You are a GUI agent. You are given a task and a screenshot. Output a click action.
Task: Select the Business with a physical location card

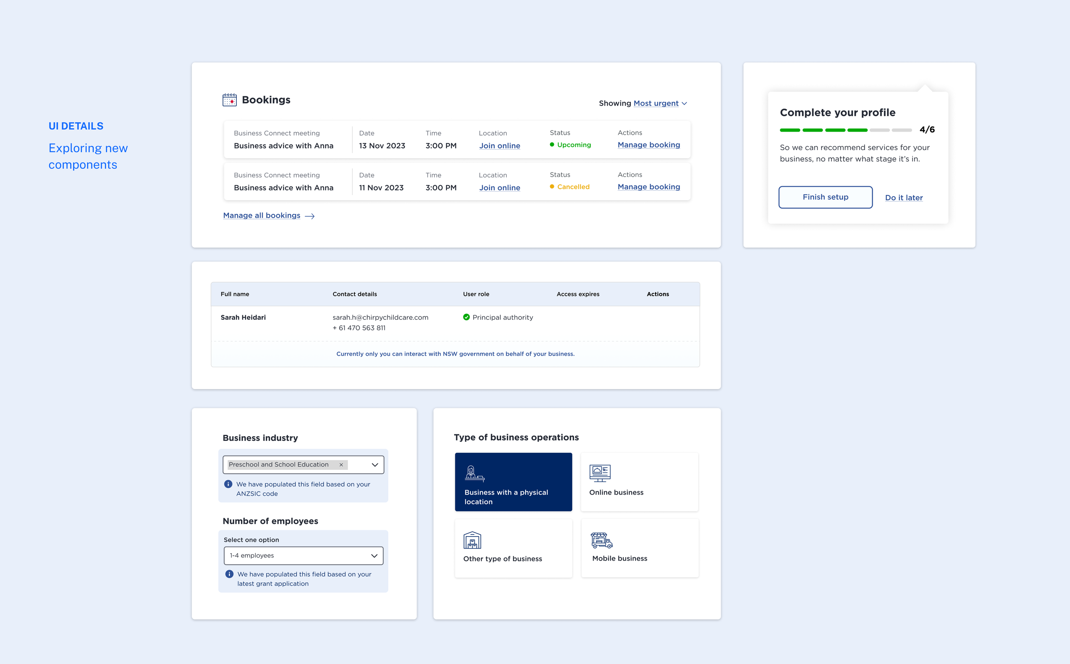(514, 482)
